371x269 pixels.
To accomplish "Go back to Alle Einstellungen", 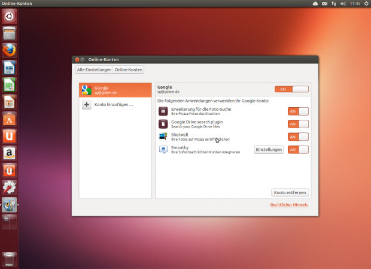I will pyautogui.click(x=94, y=69).
